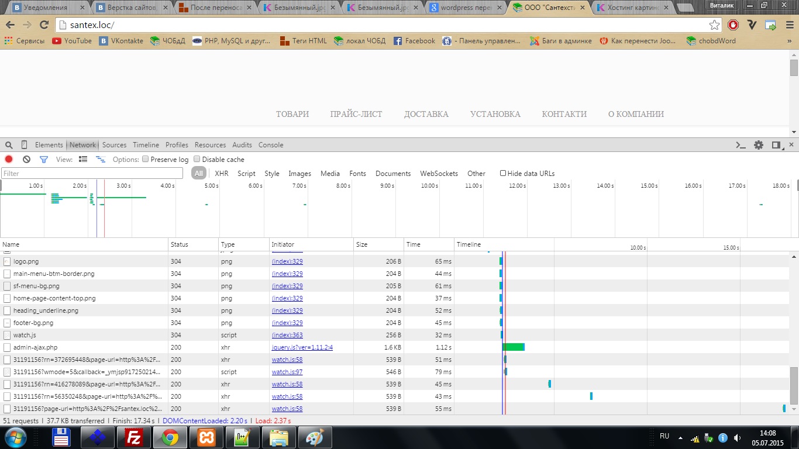Expand hidden system tray icons arrow
This screenshot has width=799, height=449.
point(681,437)
